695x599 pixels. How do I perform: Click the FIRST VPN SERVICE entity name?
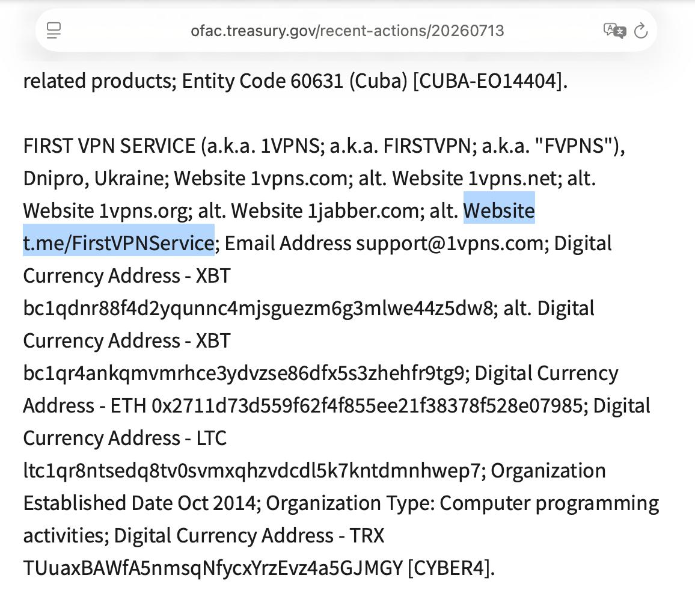pyautogui.click(x=109, y=146)
